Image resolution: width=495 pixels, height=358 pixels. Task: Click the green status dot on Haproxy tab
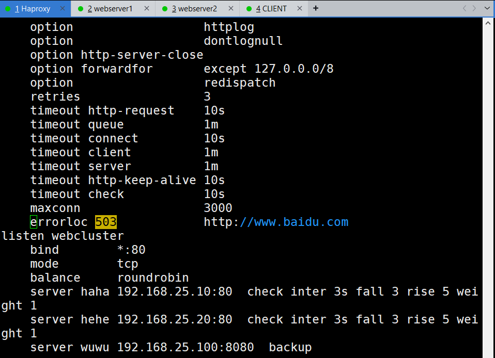coord(8,9)
